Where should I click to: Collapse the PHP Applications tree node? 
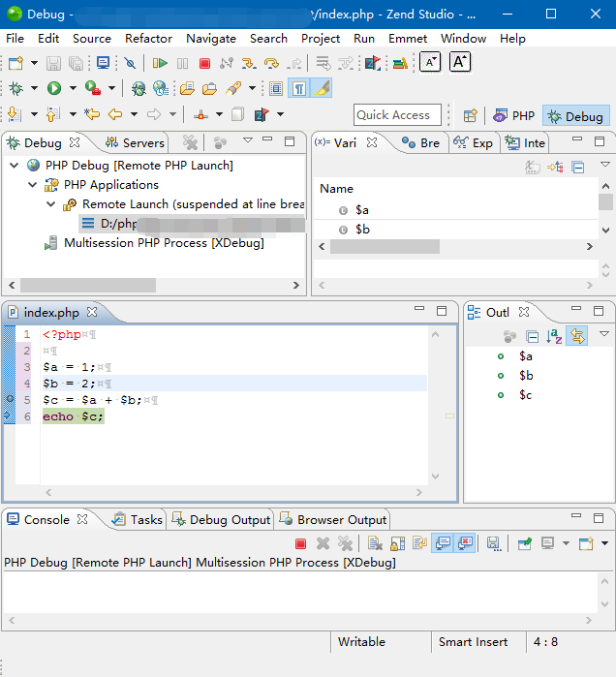tap(32, 185)
